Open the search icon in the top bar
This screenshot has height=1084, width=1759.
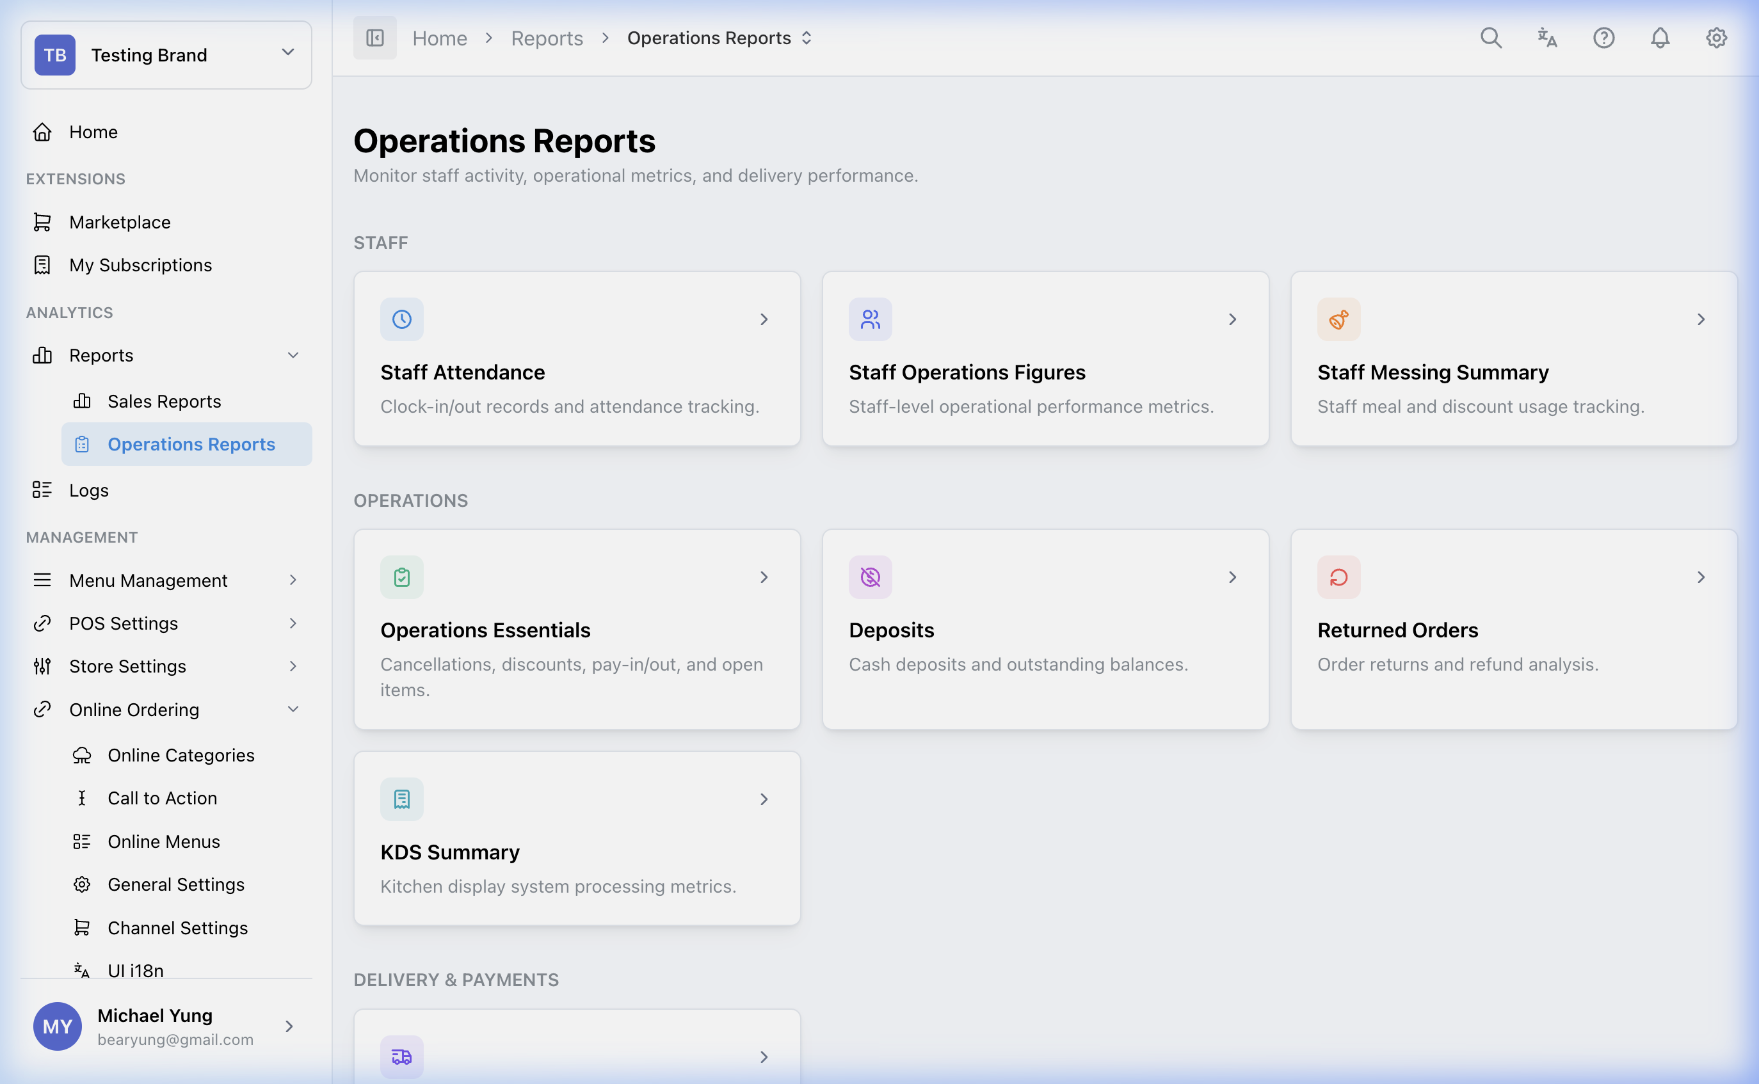point(1491,37)
